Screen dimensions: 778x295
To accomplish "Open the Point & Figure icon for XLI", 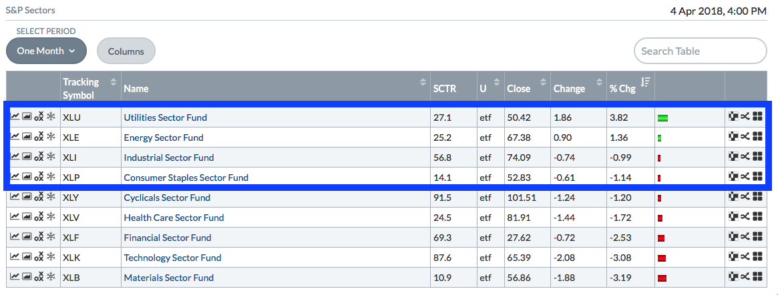I will (39, 157).
